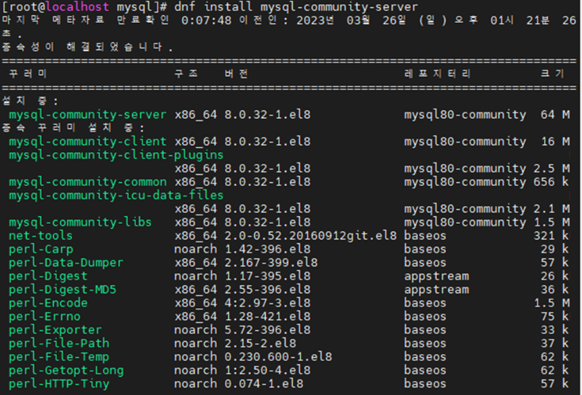Click the '구조' column header
582x395 pixels.
186,74
